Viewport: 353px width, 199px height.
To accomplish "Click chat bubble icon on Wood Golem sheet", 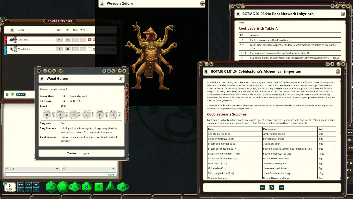I will pyautogui.click(x=61, y=71).
